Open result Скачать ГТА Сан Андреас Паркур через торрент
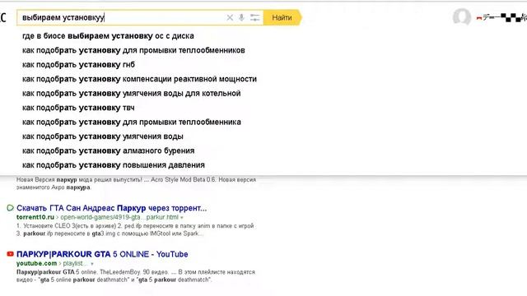 coord(112,208)
